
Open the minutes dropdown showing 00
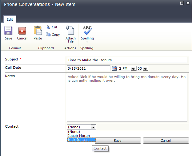(146, 68)
